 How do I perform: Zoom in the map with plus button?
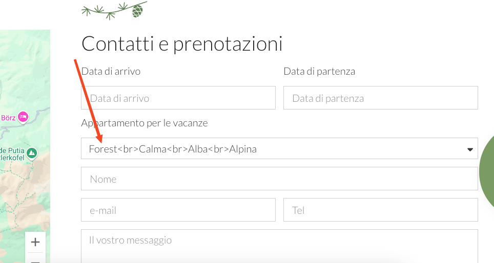pyautogui.click(x=35, y=242)
